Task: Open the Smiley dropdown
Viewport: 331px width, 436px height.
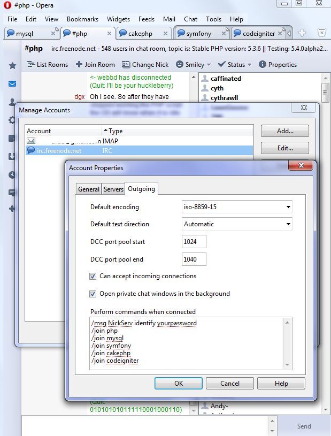Action: pyautogui.click(x=194, y=65)
